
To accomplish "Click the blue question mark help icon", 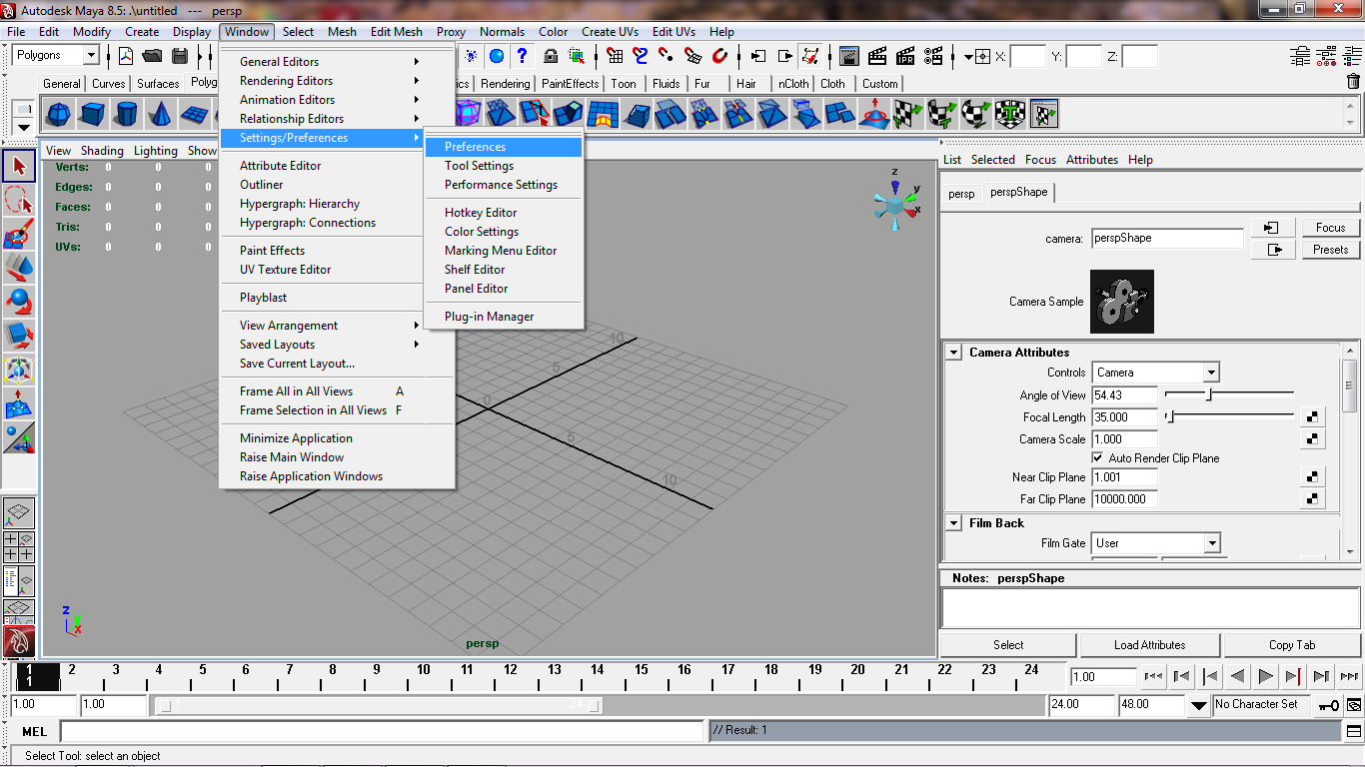I will [521, 56].
